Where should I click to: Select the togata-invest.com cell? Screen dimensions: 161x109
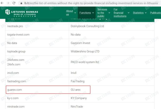37,35
